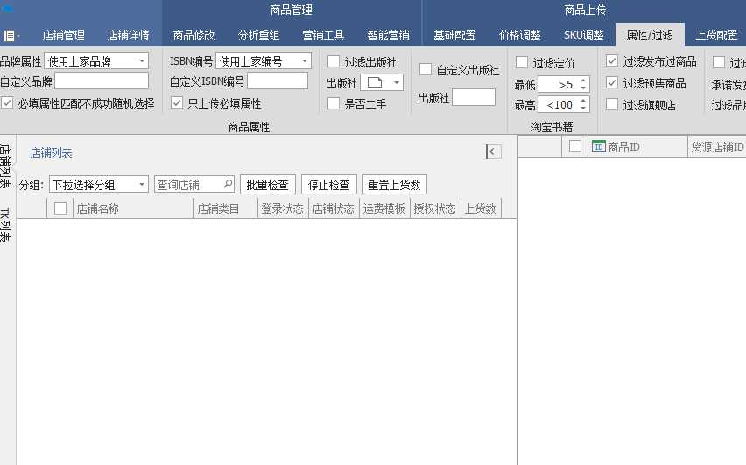The width and height of the screenshot is (746, 465).
Task: Increase the 最低 price spinner value
Action: [x=584, y=81]
